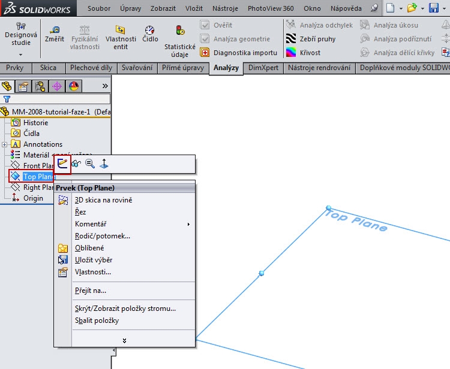
Task: Click the pushpin icon after Nápověda
Action: (x=374, y=8)
